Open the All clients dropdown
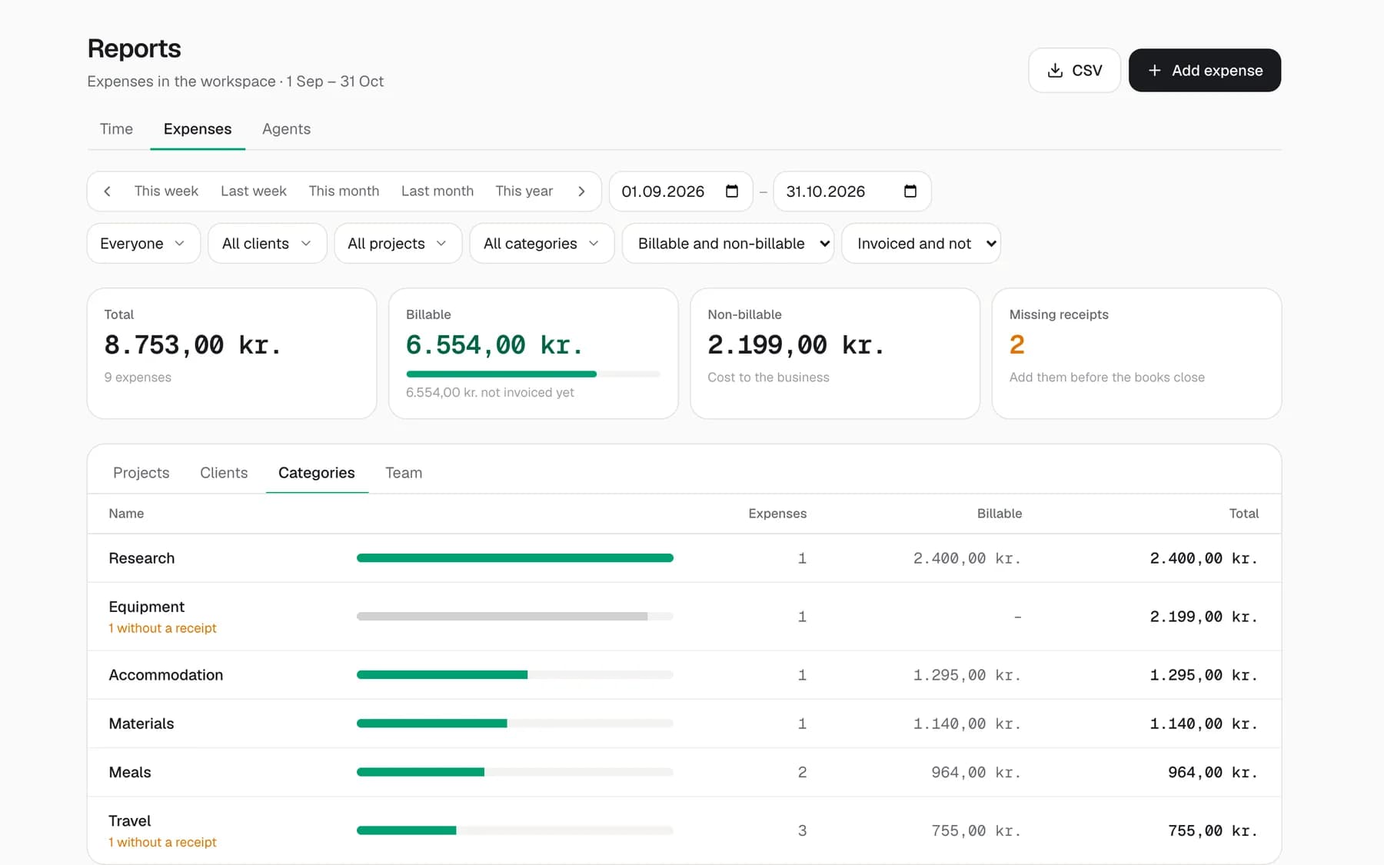Screen dimensions: 1384x865 click(268, 244)
